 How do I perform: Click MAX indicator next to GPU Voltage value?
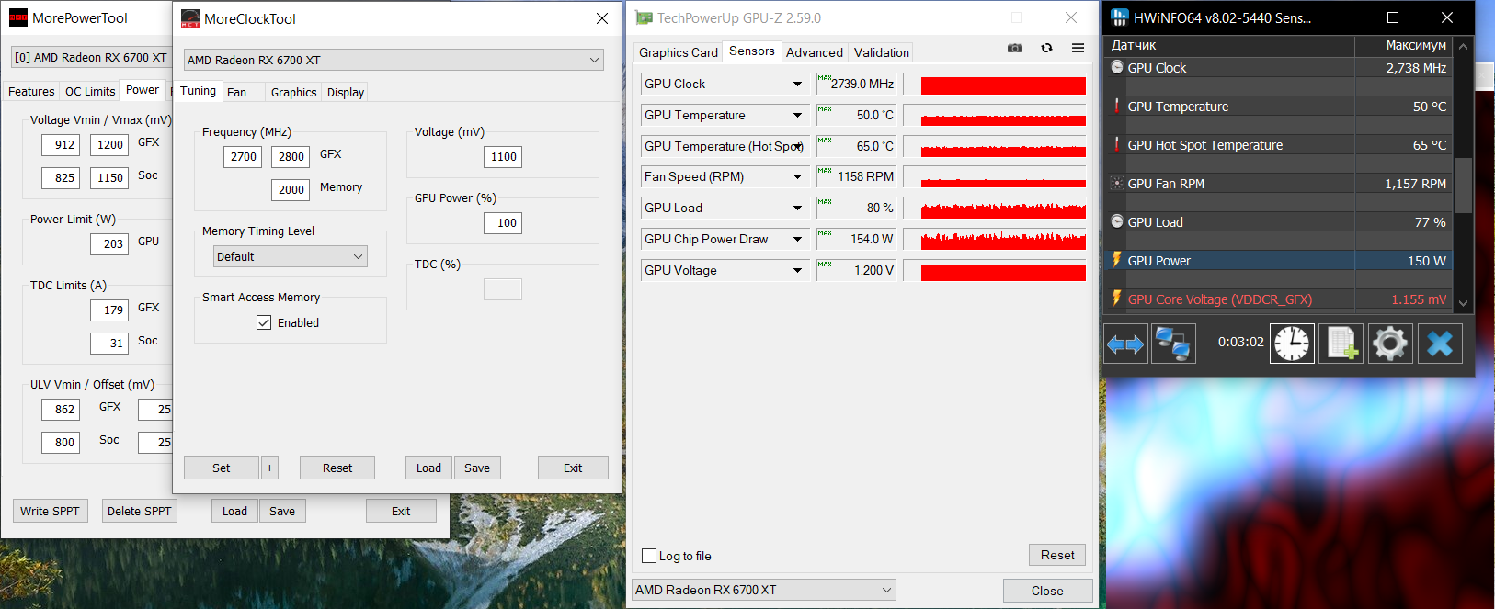(x=825, y=265)
